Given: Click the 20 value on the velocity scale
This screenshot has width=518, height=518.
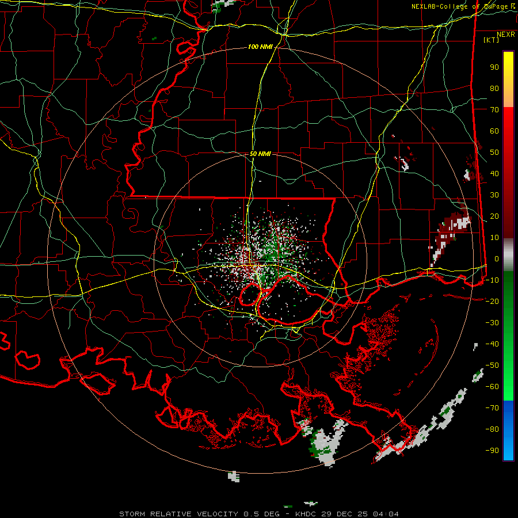Looking at the screenshot, I should (494, 216).
